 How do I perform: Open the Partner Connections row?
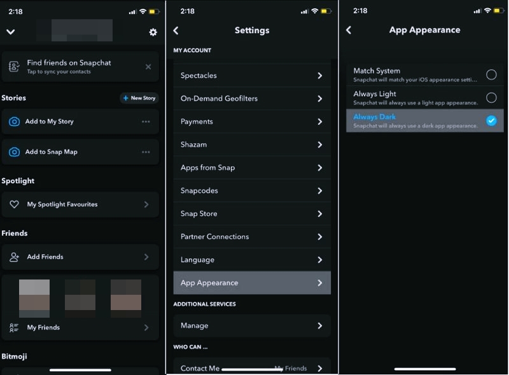[x=252, y=237]
